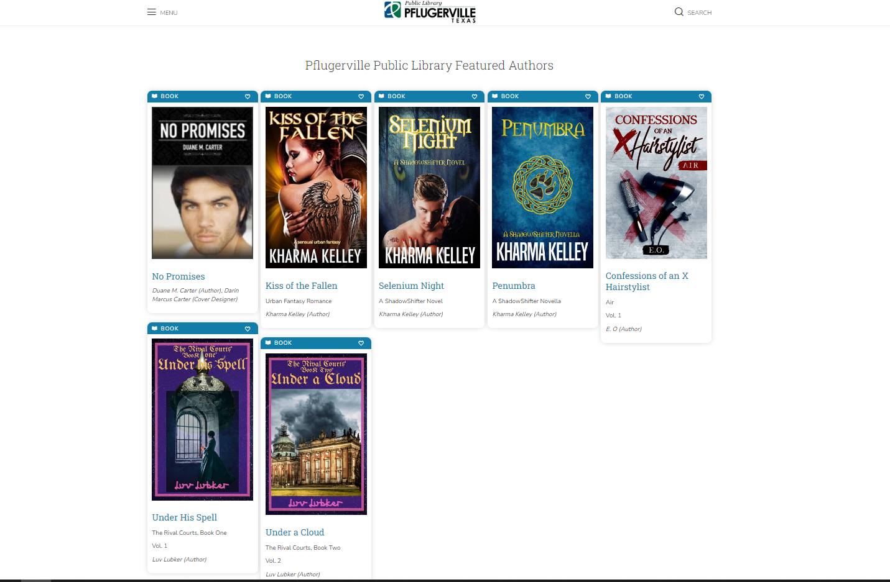
Task: Open the Kiss of the Fallen cover
Action: pos(316,188)
